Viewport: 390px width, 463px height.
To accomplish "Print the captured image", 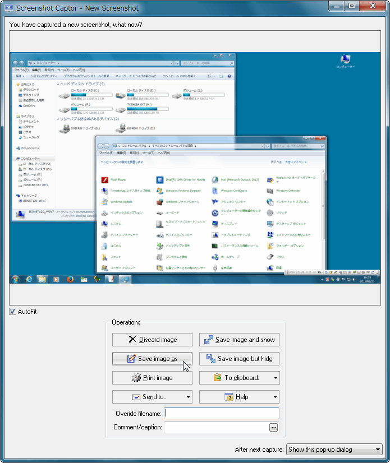I will (152, 378).
